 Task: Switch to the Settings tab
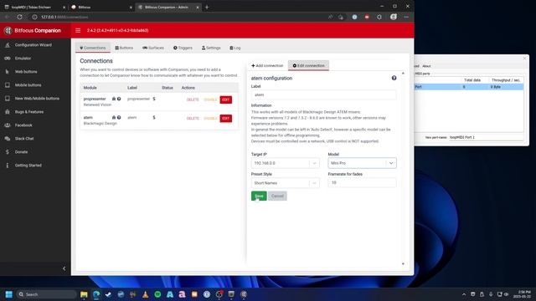click(x=211, y=48)
